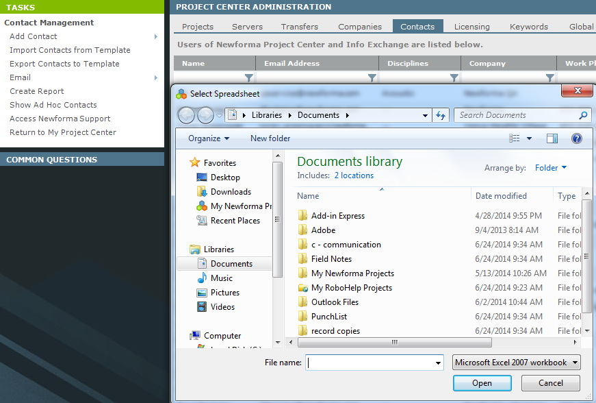
Task: Click Return to My Project Center
Action: (63, 132)
